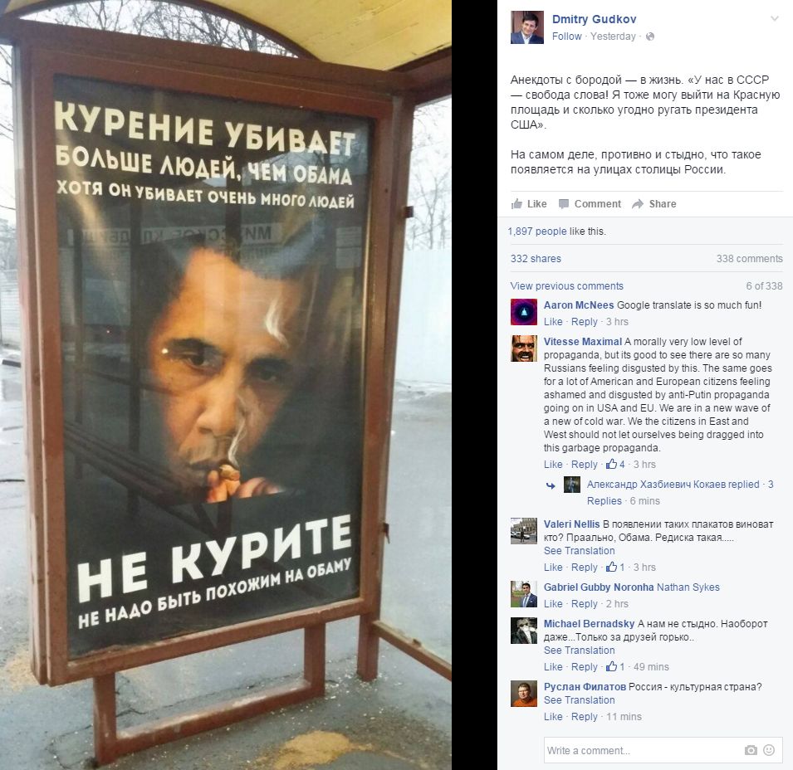Click the thumbs-up Like icon under the post
Viewport: 793px width, 770px height.
516,203
